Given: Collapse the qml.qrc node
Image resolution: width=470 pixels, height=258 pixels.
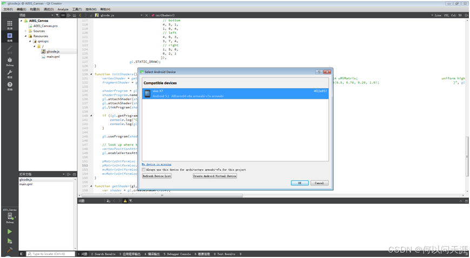Looking at the screenshot, I should (30, 41).
